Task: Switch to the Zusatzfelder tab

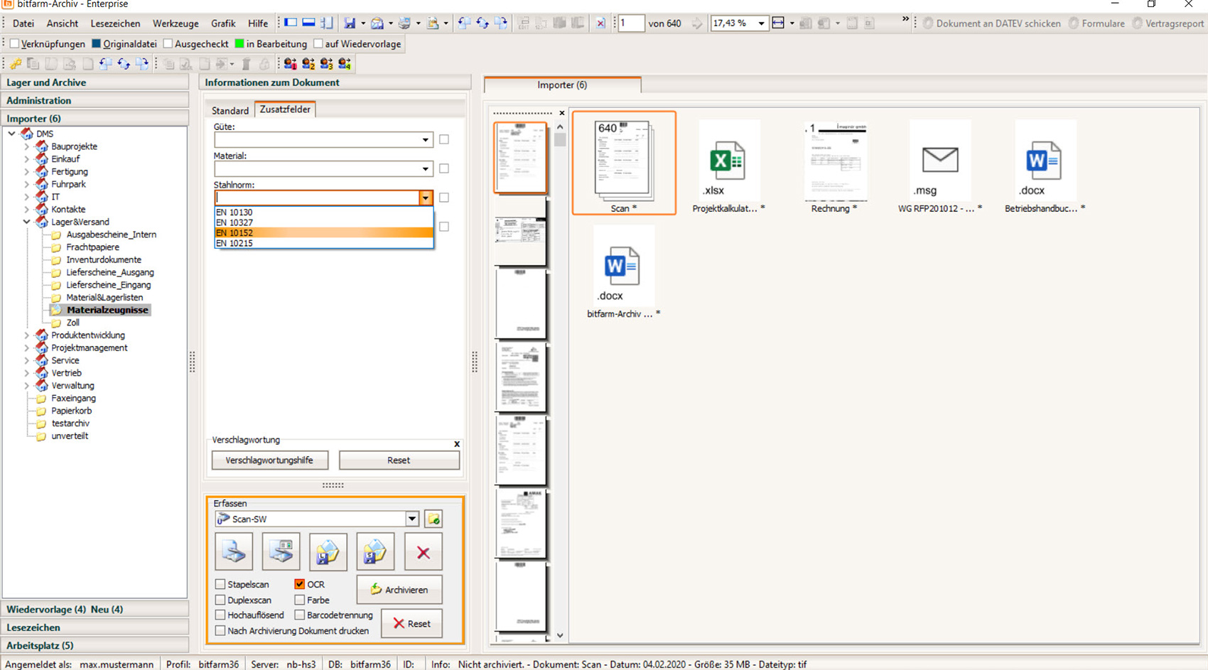Action: tap(285, 109)
